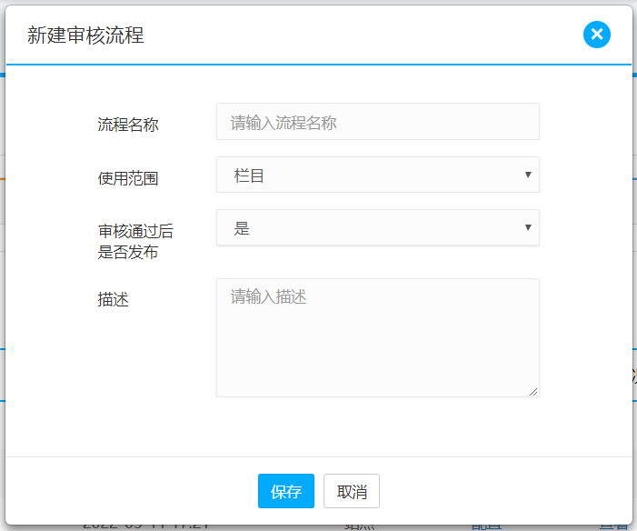Click the 描述 label
This screenshot has height=531, width=637.
pos(114,298)
